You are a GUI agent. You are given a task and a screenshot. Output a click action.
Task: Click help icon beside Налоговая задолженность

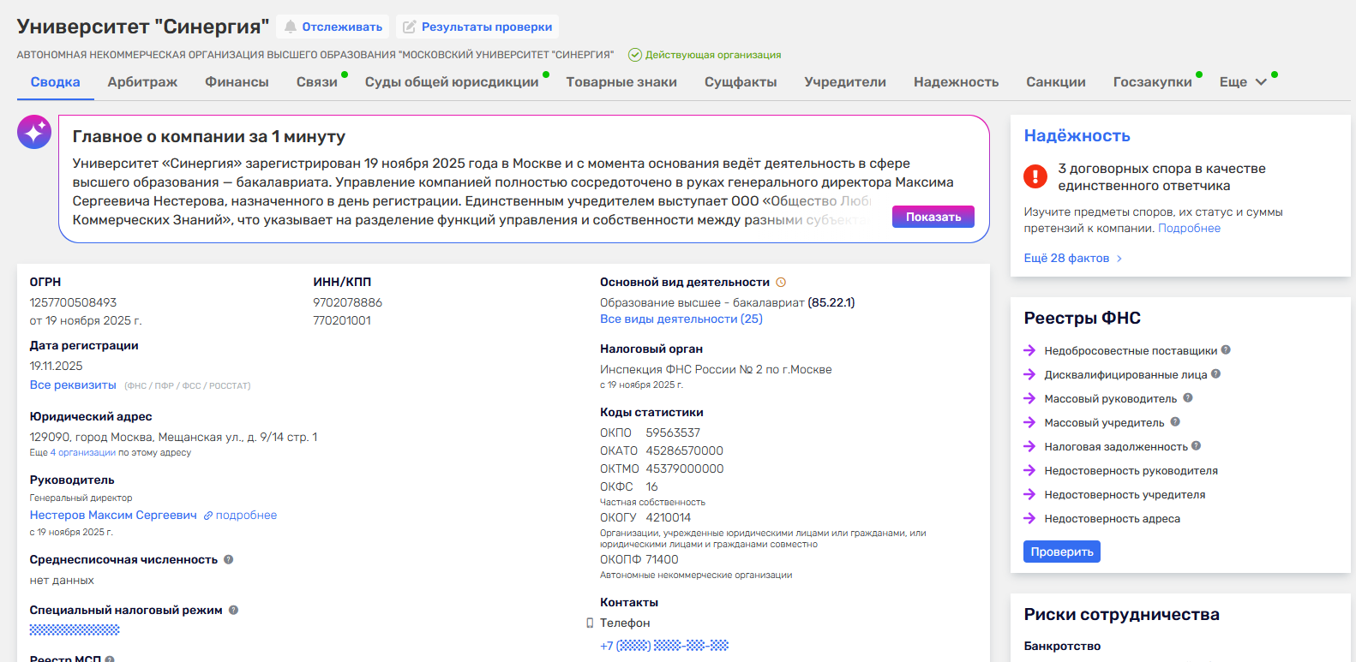tap(1196, 445)
